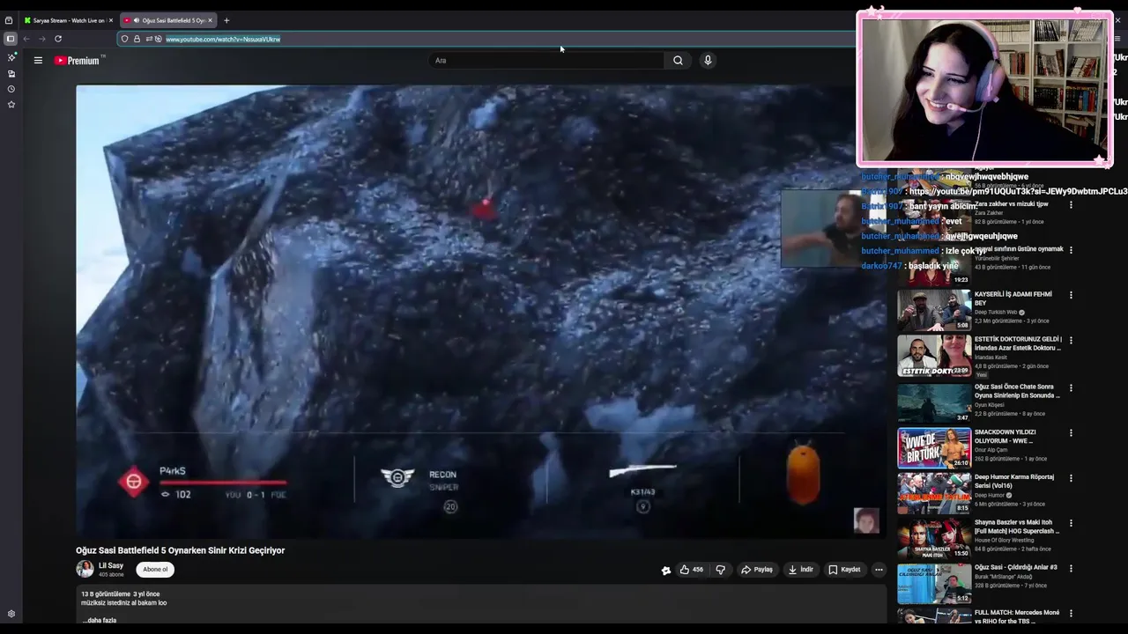The width and height of the screenshot is (1128, 634).
Task: Open more actions three-dot menu below video
Action: tap(879, 570)
